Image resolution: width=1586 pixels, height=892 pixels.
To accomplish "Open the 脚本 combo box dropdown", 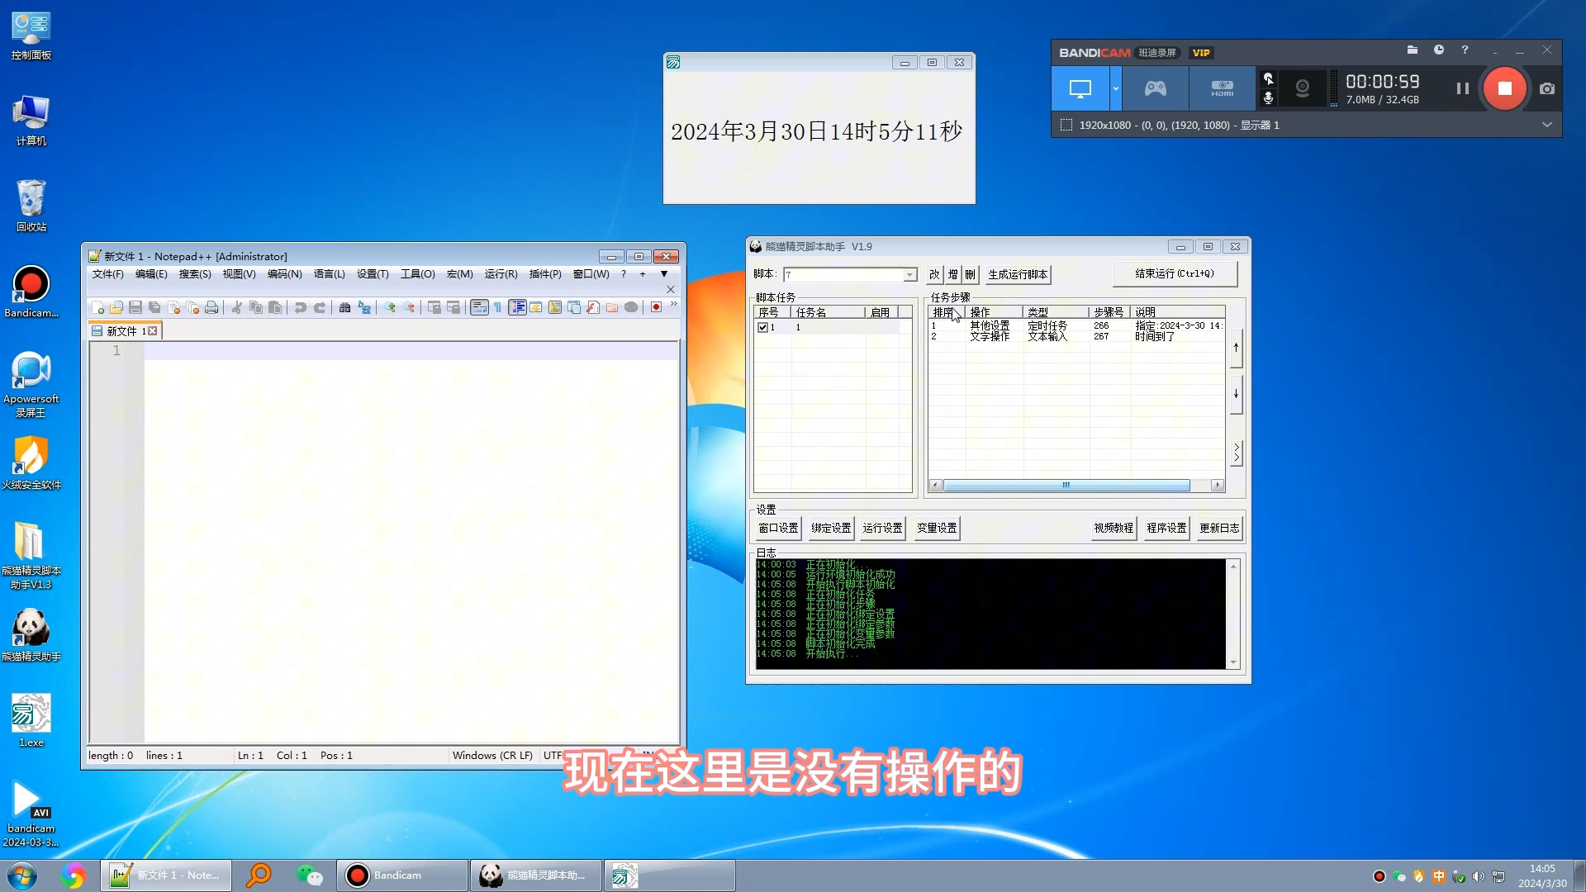I will (909, 275).
